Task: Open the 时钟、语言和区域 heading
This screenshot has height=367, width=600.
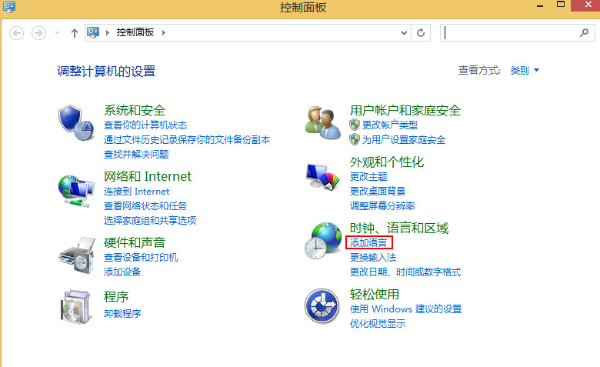Action: point(399,228)
